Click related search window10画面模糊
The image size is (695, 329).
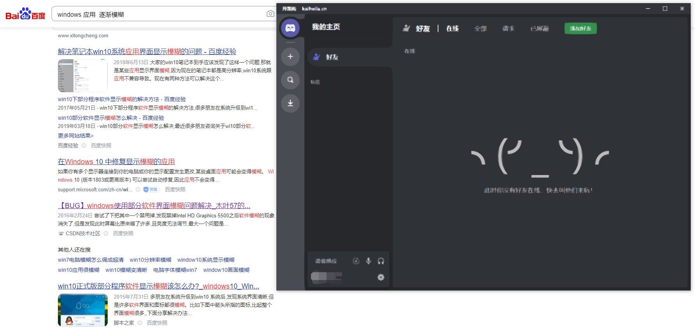point(226,270)
